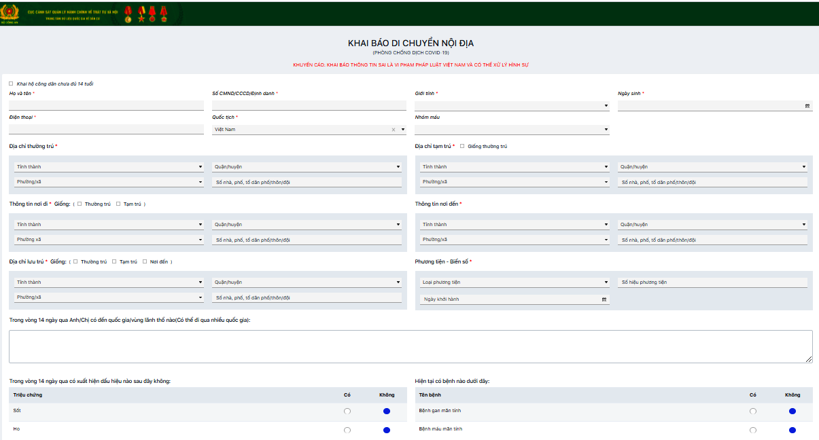Check Tạm trú in Thông tin nơi đi
819x440 pixels.
tap(118, 204)
